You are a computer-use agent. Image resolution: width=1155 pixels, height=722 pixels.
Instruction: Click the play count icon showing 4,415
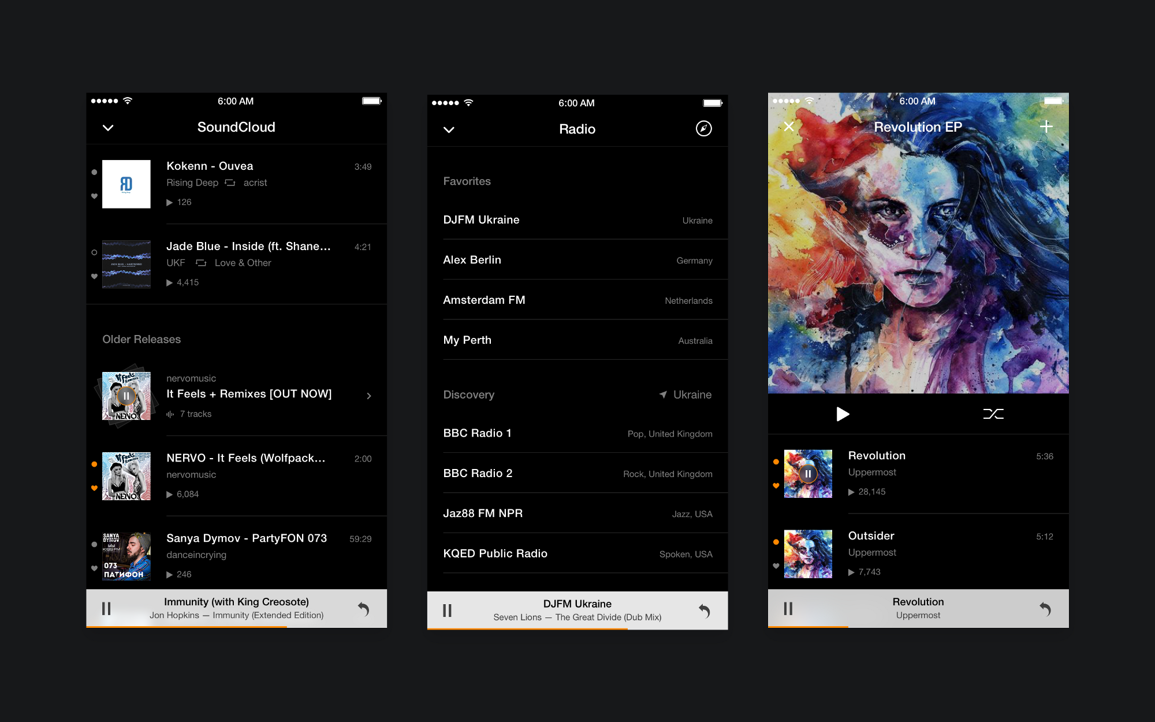169,282
